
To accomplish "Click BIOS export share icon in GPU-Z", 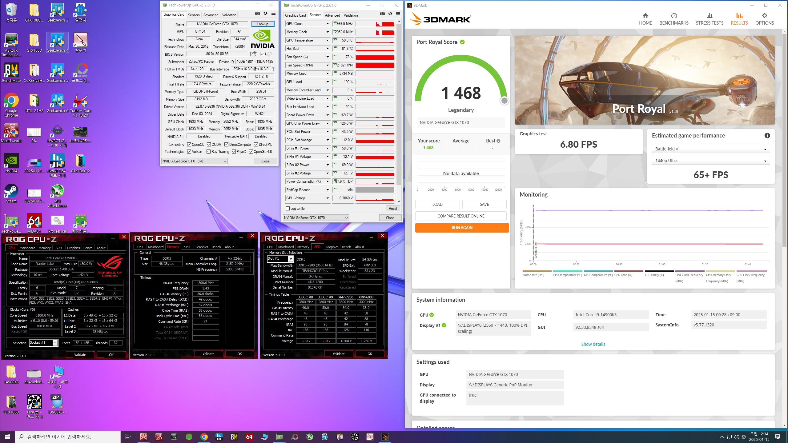I will pos(253,54).
